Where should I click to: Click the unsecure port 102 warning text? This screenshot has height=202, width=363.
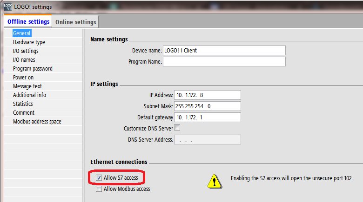click(292, 178)
